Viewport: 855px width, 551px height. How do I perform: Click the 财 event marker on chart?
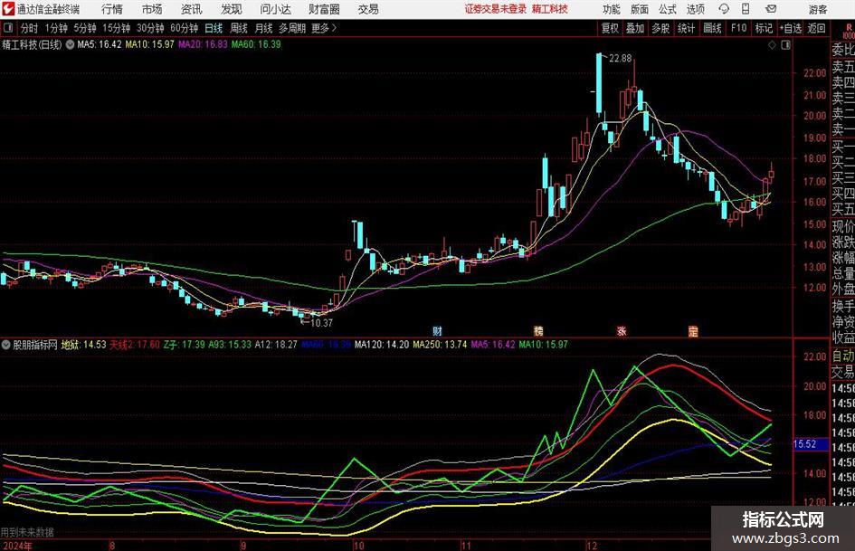tap(437, 330)
